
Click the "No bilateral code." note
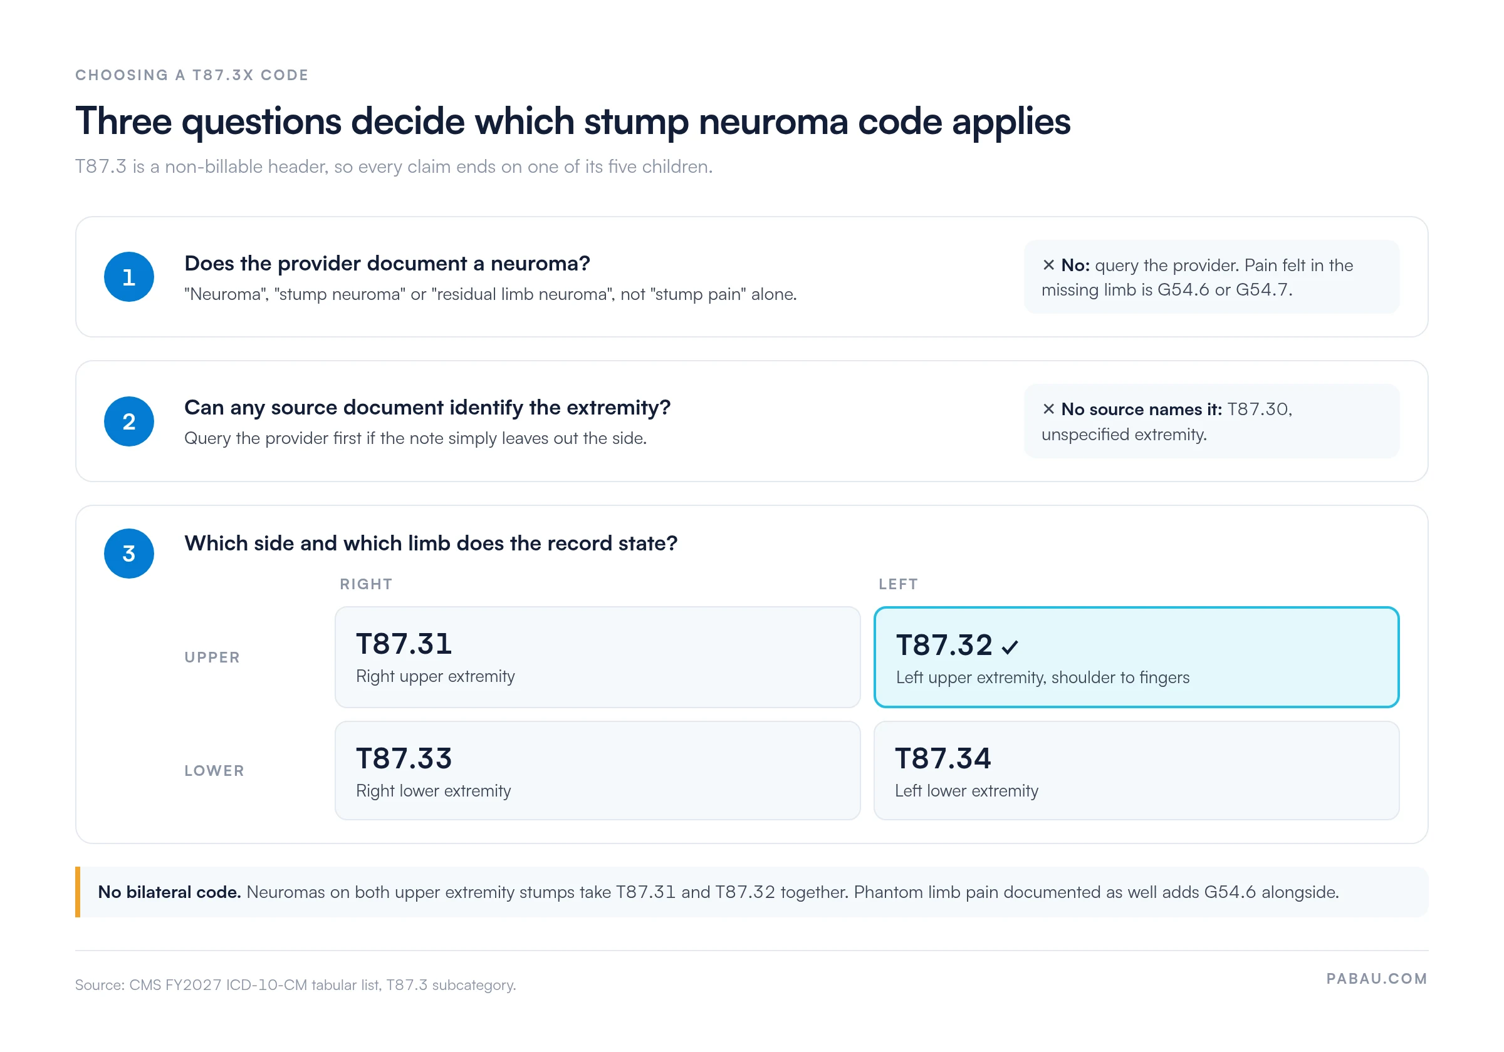[x=751, y=892]
